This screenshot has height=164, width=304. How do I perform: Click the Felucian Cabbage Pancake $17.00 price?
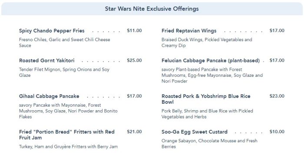click(x=277, y=60)
